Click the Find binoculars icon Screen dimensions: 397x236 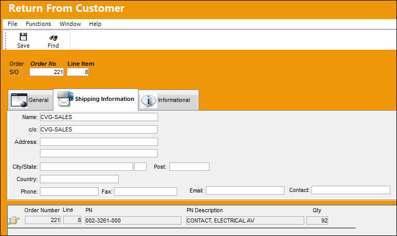pyautogui.click(x=53, y=38)
